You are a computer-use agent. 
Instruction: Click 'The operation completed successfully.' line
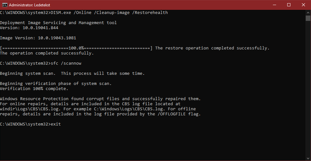pos(47,53)
